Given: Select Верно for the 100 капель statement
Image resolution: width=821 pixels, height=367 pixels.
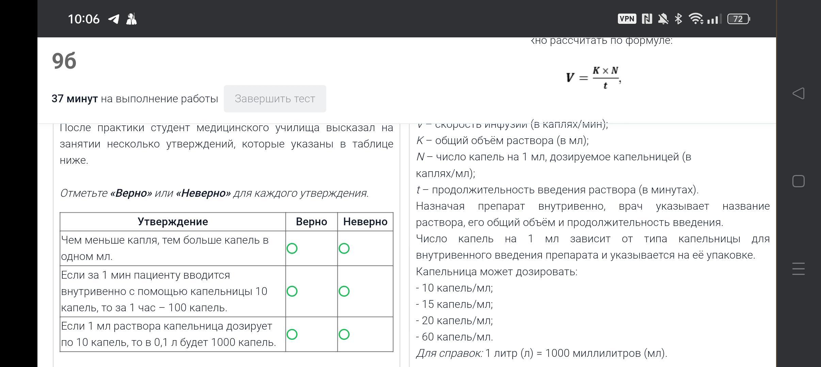Looking at the screenshot, I should [292, 291].
